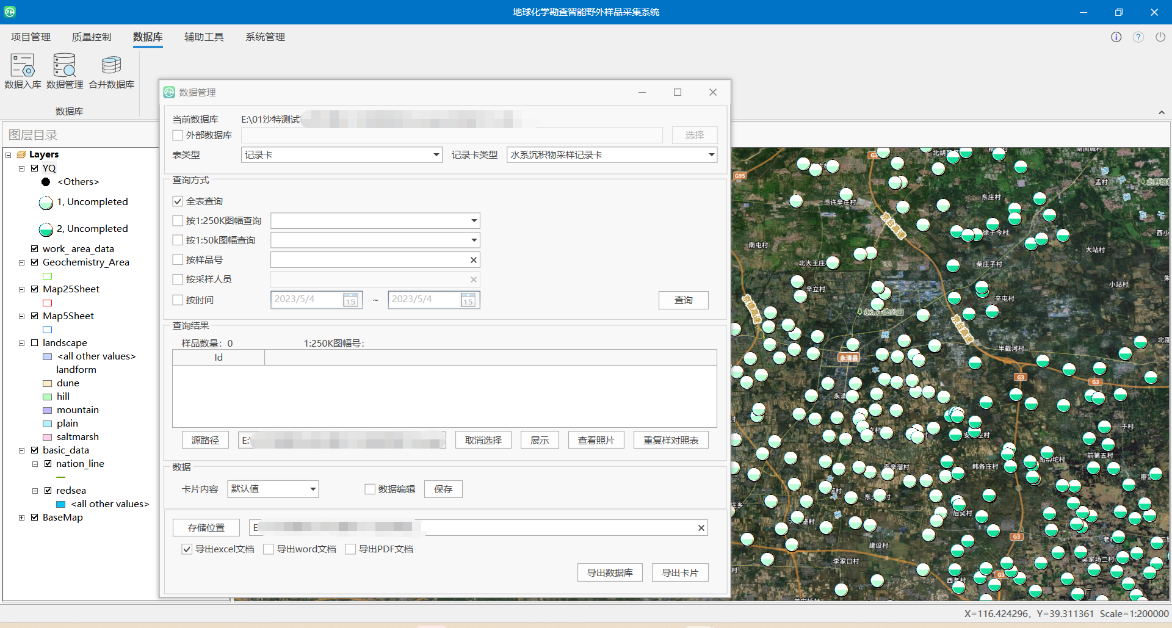Open the help question mark icon

pyautogui.click(x=1138, y=37)
